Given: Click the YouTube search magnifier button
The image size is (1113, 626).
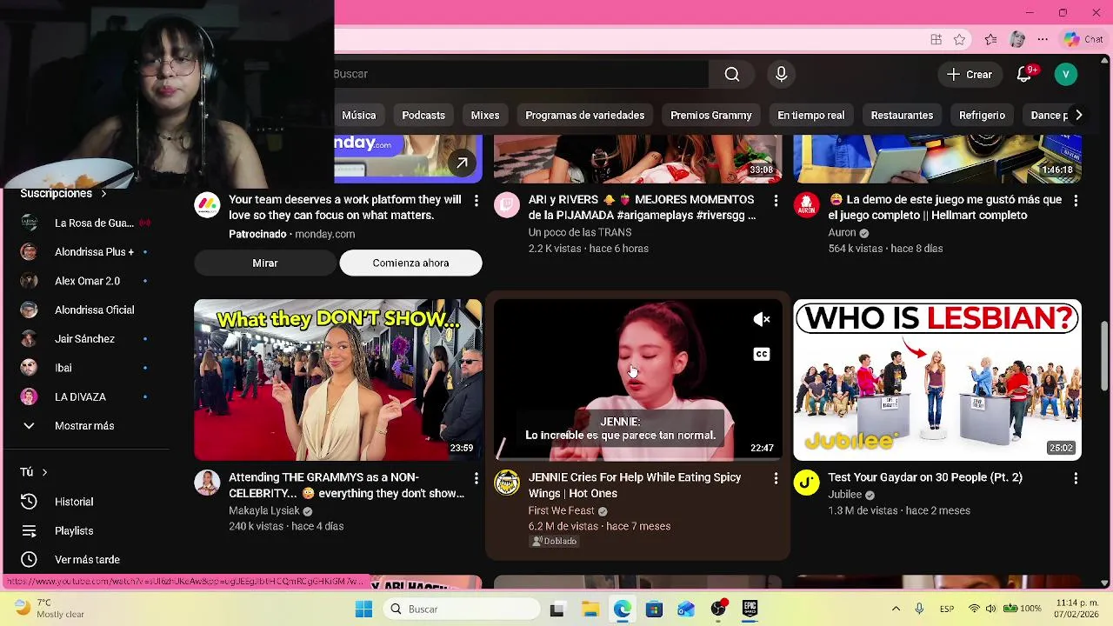Looking at the screenshot, I should (x=732, y=75).
